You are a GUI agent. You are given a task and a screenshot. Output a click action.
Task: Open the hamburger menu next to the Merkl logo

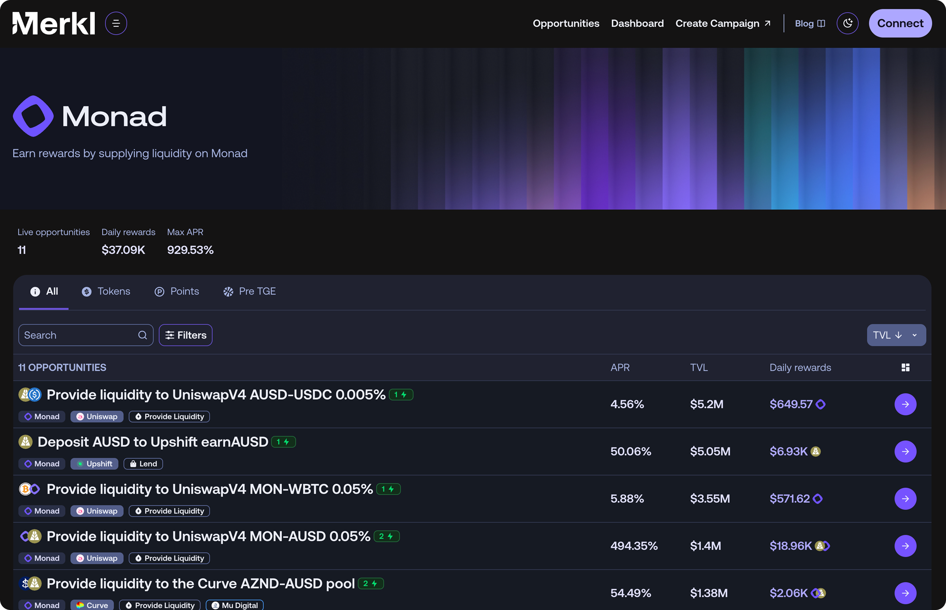(x=116, y=23)
